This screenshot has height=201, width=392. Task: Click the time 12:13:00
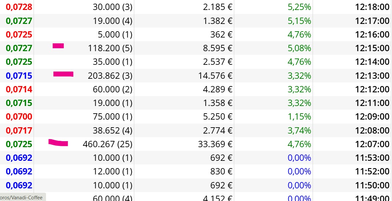click(372, 75)
